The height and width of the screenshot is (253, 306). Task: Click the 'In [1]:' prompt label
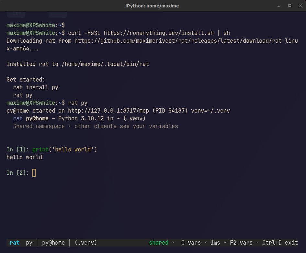click(x=18, y=149)
